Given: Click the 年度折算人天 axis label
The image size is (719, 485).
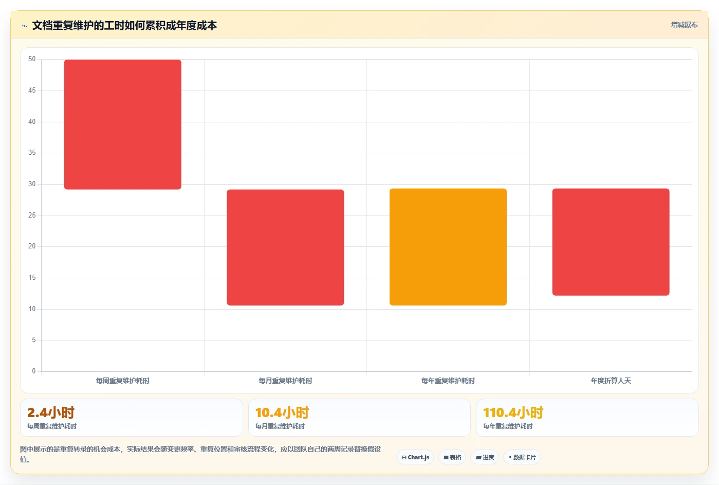Looking at the screenshot, I should pyautogui.click(x=611, y=381).
